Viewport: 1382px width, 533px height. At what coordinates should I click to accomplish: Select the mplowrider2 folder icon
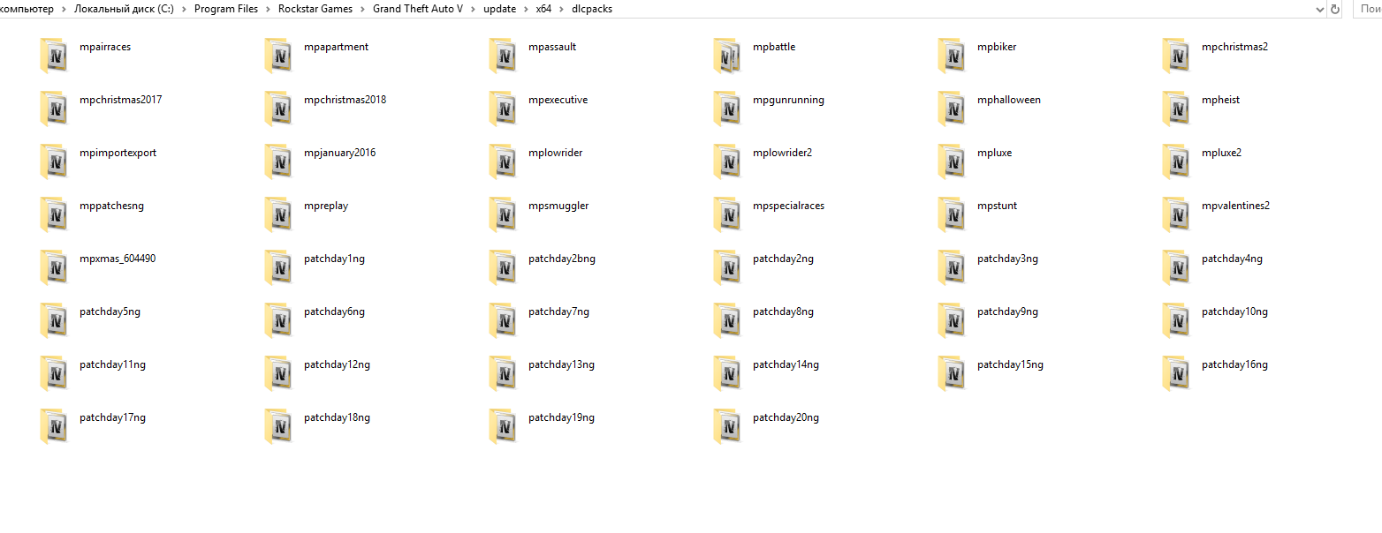click(x=727, y=162)
